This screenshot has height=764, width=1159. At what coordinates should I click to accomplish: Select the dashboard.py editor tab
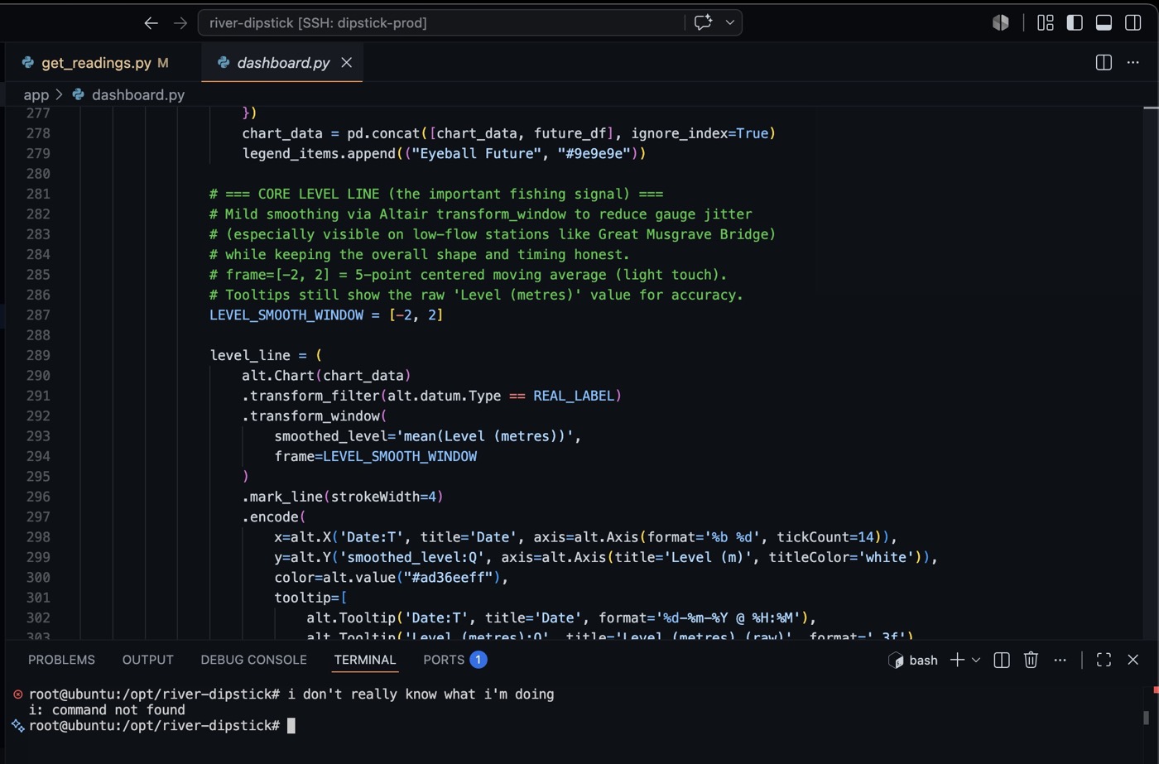pyautogui.click(x=283, y=63)
